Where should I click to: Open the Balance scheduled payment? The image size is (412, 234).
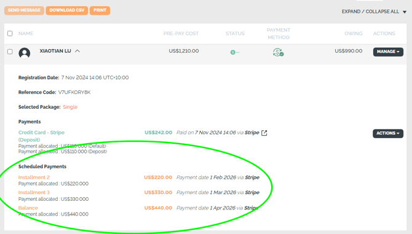tap(28, 208)
